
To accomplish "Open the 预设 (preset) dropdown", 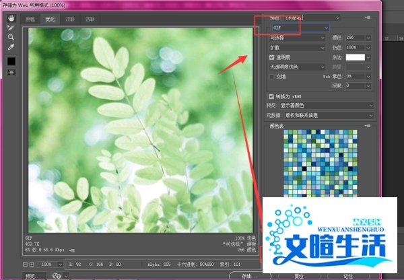I will [312, 17].
